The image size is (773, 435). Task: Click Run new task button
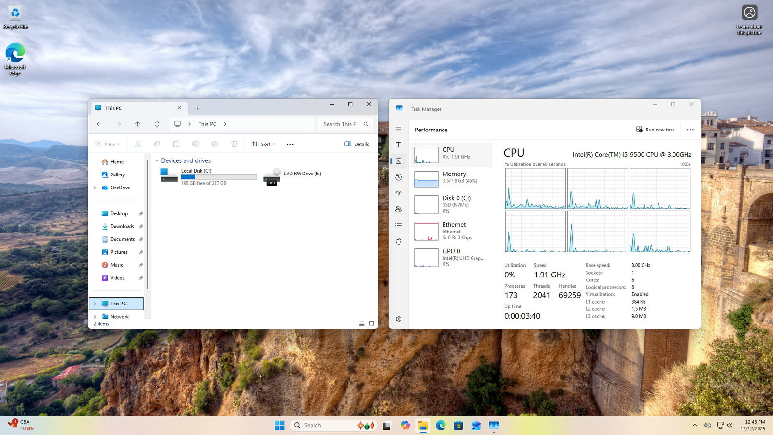point(656,130)
